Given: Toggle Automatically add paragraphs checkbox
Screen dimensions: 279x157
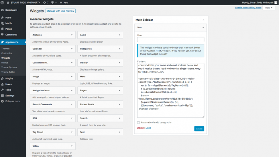Looking at the screenshot, I should pyautogui.click(x=138, y=122).
